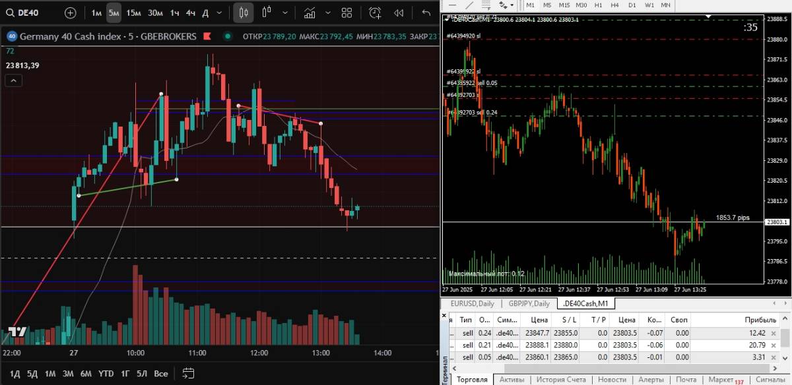Switch MetaTrader chart to M30
The width and height of the screenshot is (792, 385).
click(581, 5)
